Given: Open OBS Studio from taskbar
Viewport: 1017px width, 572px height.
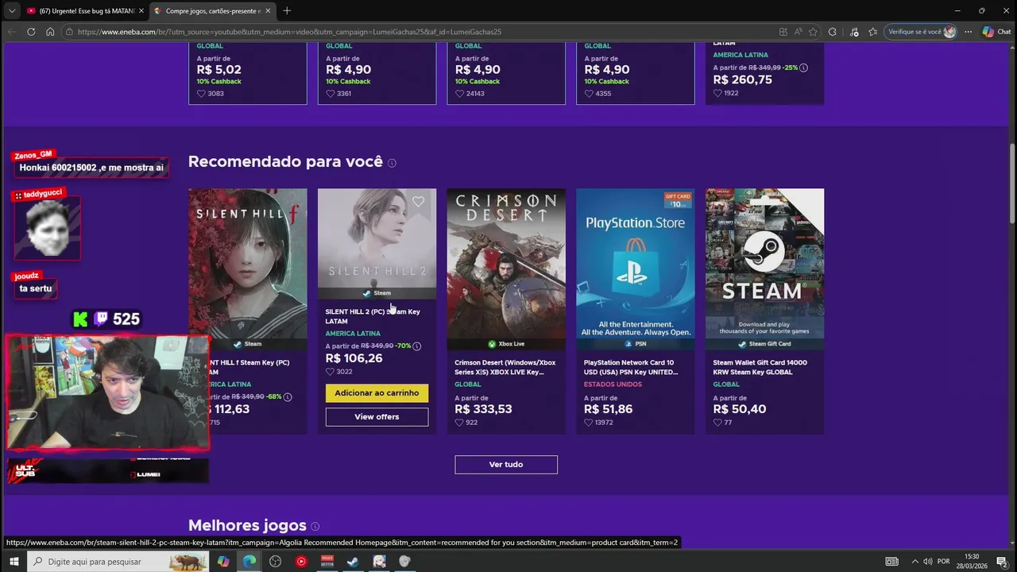Looking at the screenshot, I should click(276, 562).
